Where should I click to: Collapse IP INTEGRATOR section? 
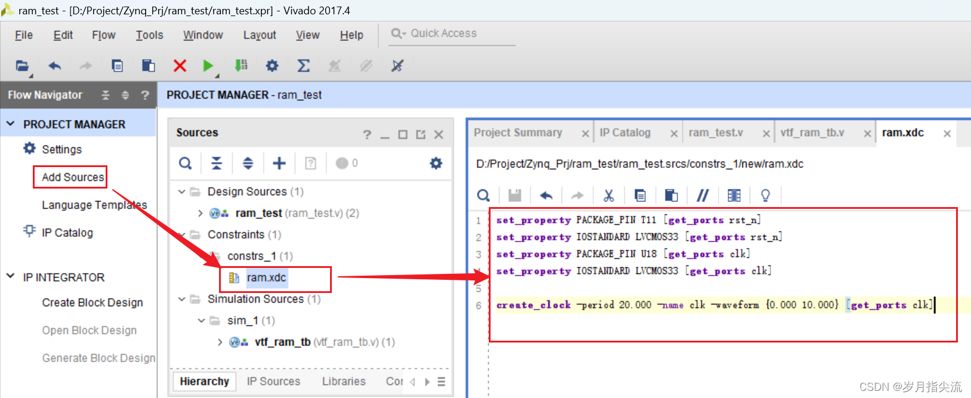(10, 276)
